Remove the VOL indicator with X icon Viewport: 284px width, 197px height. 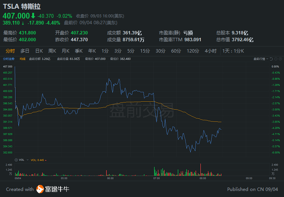coord(16,160)
